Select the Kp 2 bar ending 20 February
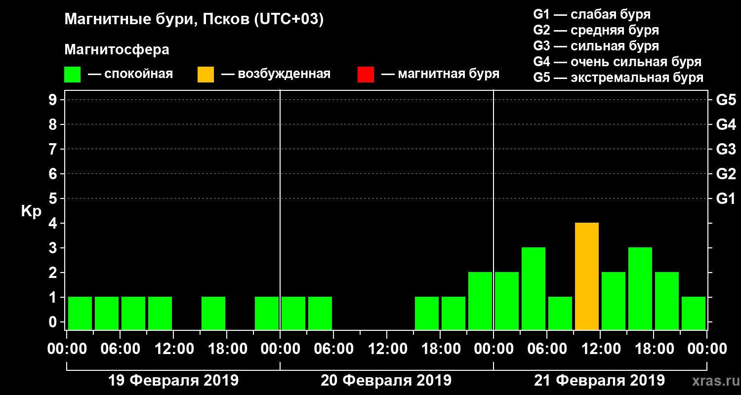This screenshot has height=395, width=741. [x=480, y=301]
